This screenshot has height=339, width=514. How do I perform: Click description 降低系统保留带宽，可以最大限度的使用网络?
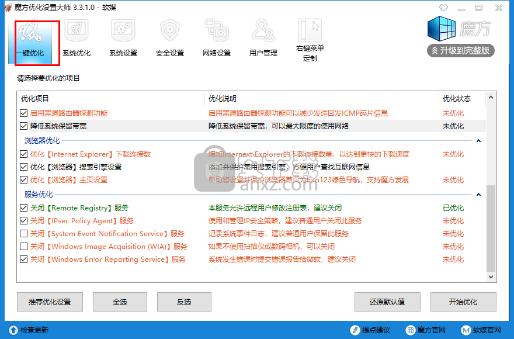[x=279, y=126]
